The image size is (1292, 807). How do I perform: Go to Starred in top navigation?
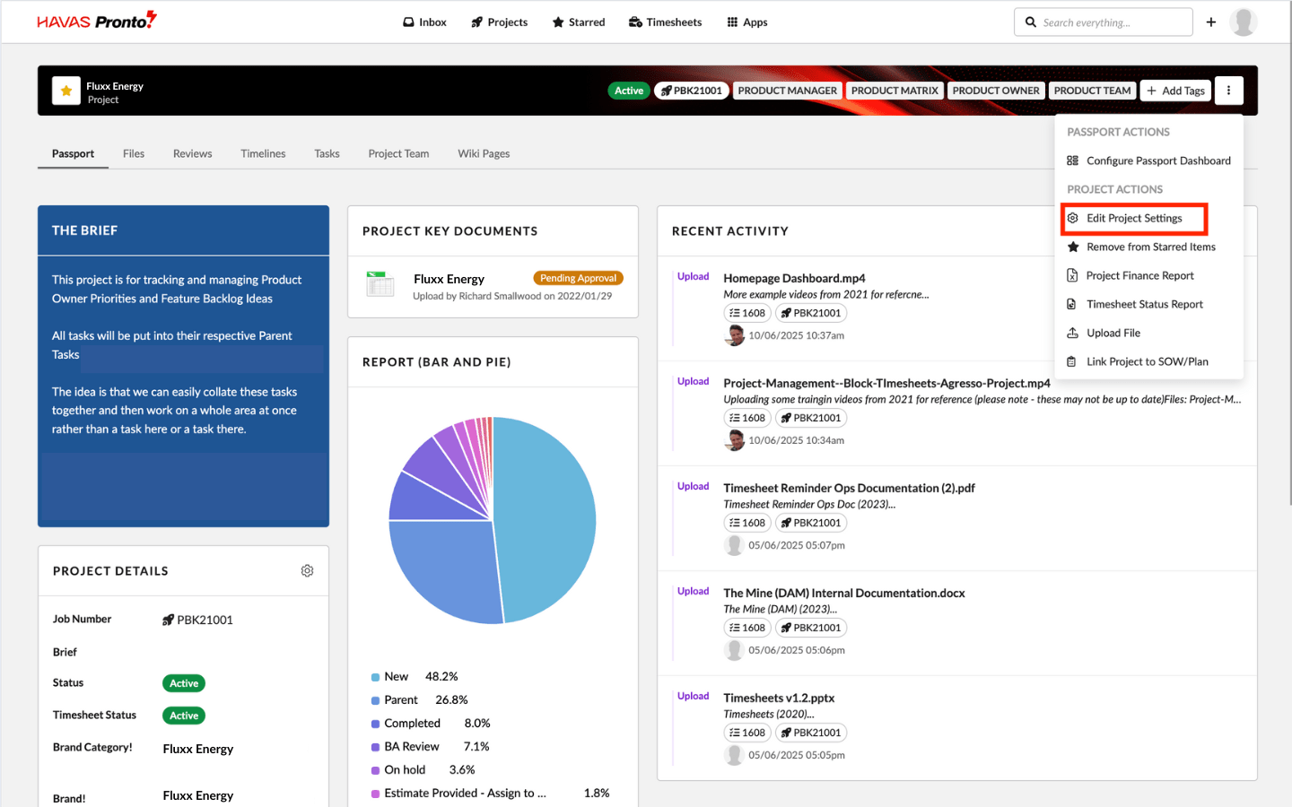point(578,22)
